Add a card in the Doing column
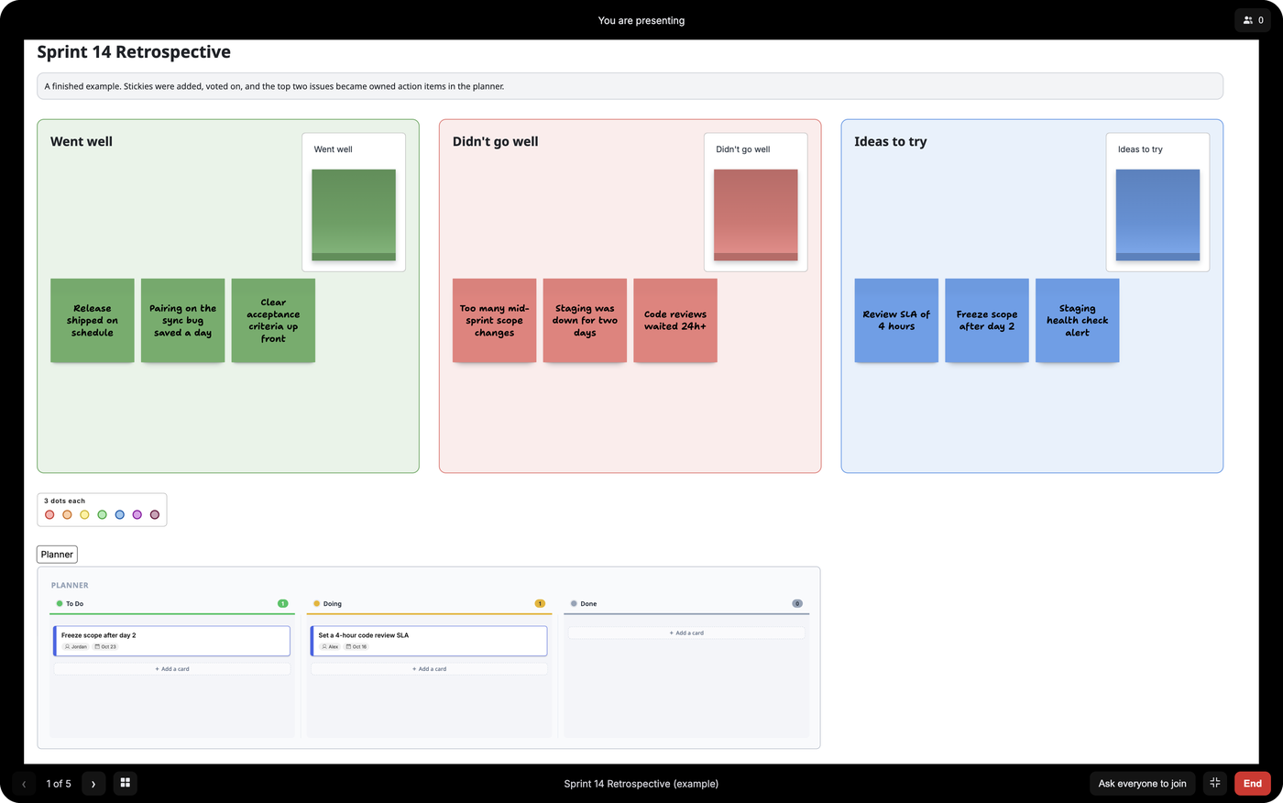Image resolution: width=1283 pixels, height=803 pixels. click(x=429, y=669)
